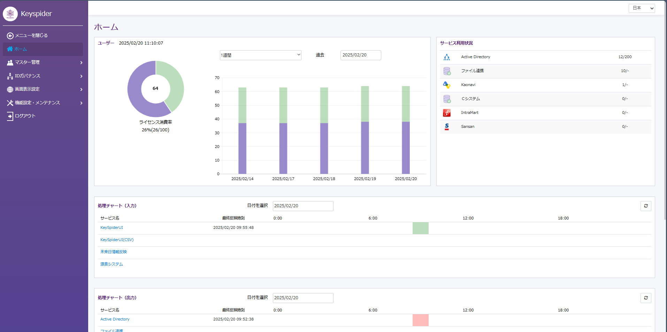This screenshot has height=332, width=667.
Task: Open the 1週間 period dropdown
Action: pos(260,55)
